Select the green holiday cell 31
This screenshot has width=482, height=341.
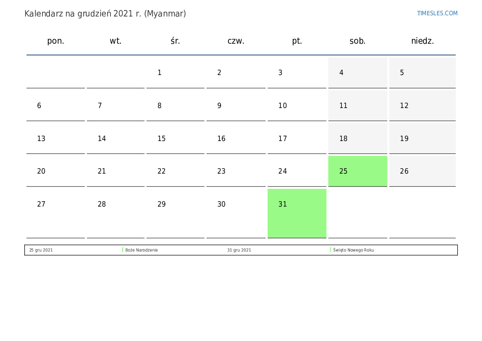pyautogui.click(x=297, y=214)
